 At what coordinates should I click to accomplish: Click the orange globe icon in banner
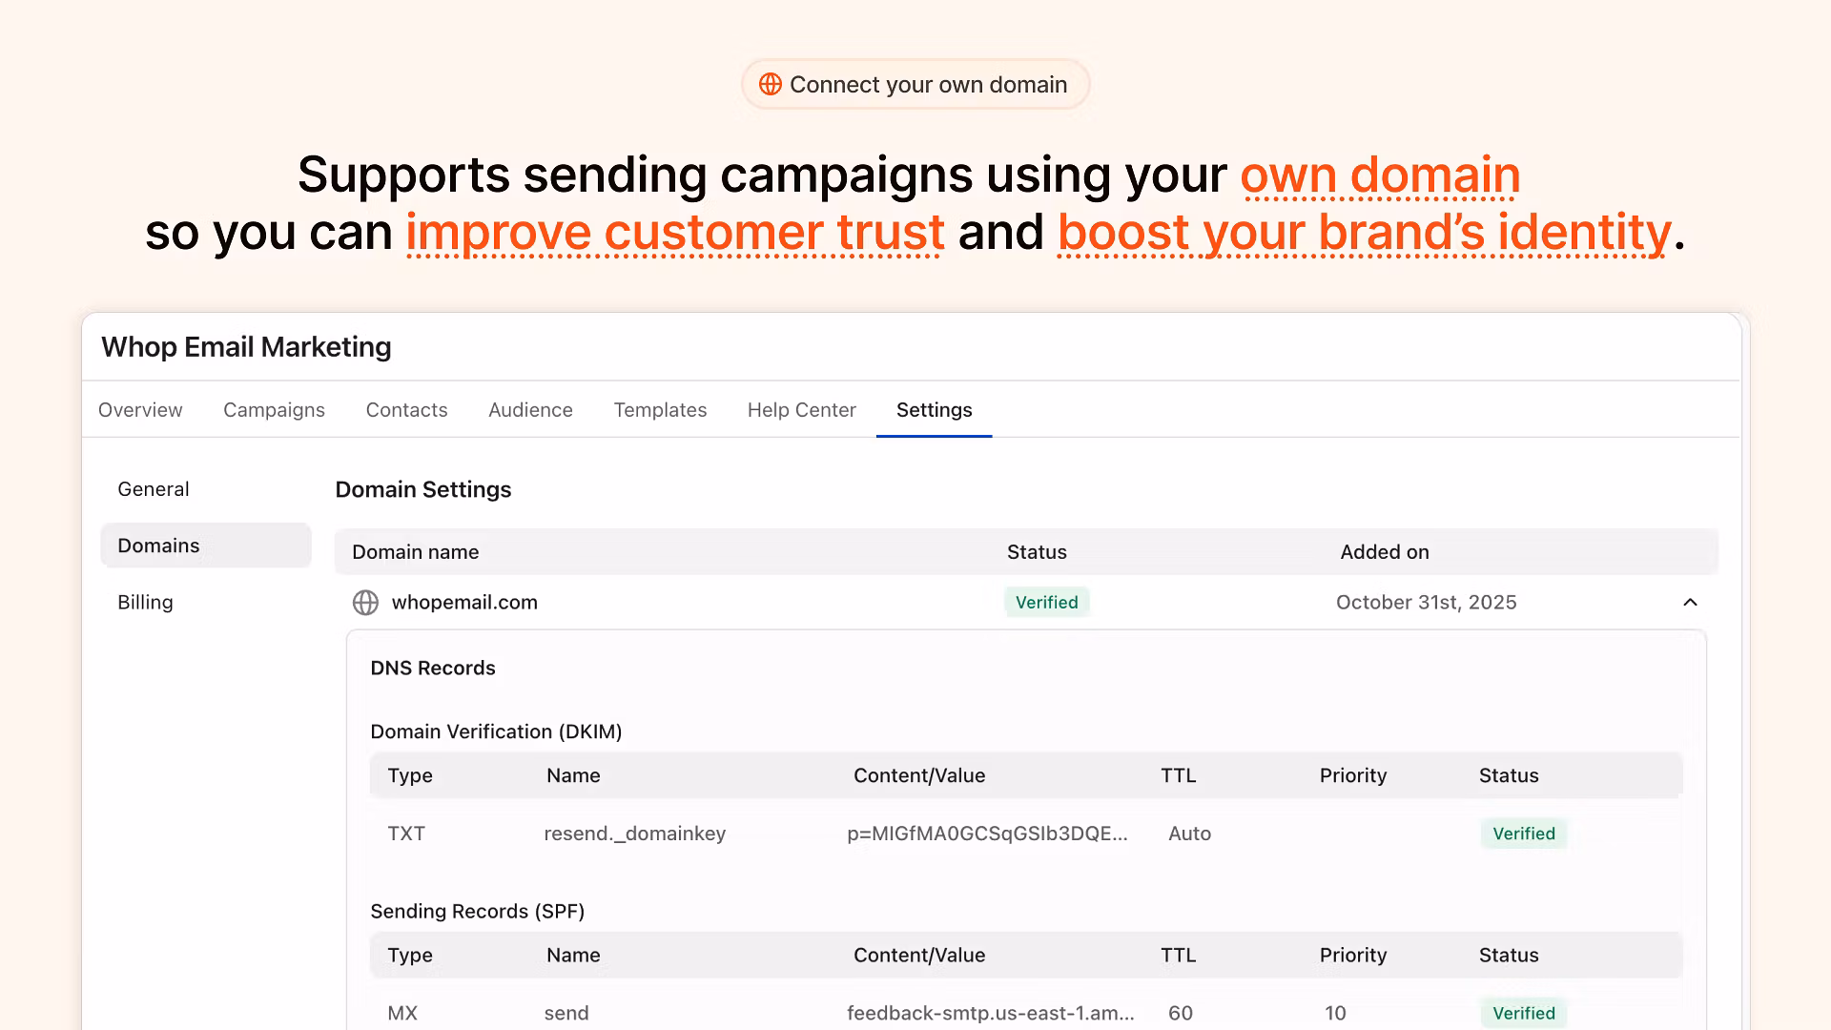tap(770, 85)
